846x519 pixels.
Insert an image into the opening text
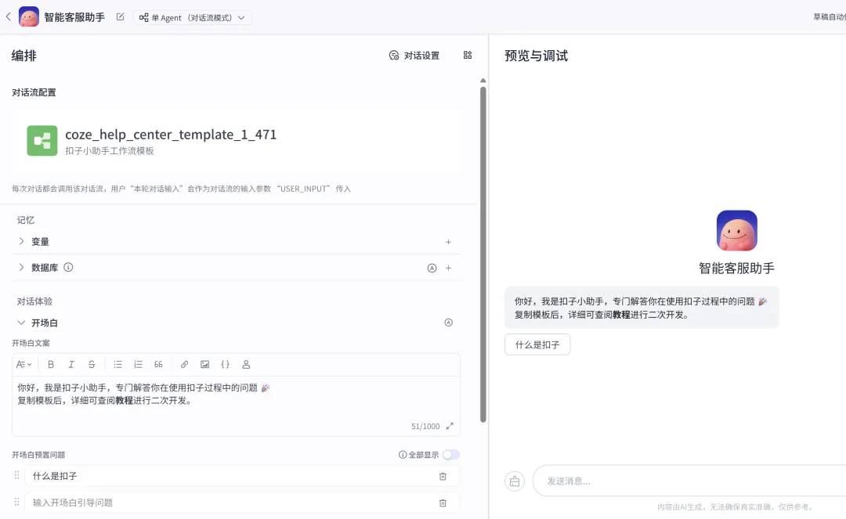click(x=205, y=364)
